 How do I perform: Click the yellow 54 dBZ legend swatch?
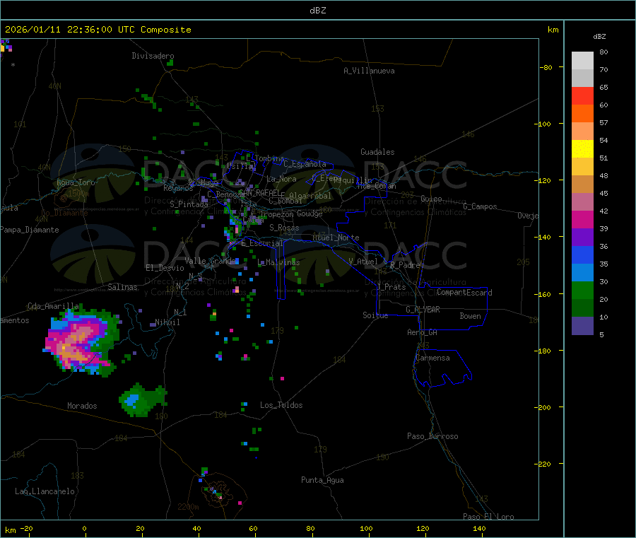582,149
